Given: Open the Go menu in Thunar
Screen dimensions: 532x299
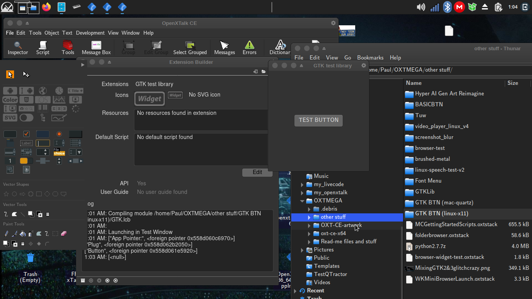Looking at the screenshot, I should [348, 58].
